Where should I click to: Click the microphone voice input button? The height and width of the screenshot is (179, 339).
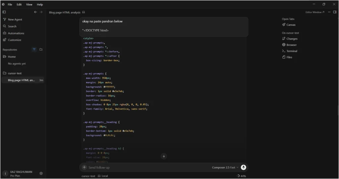click(x=243, y=167)
